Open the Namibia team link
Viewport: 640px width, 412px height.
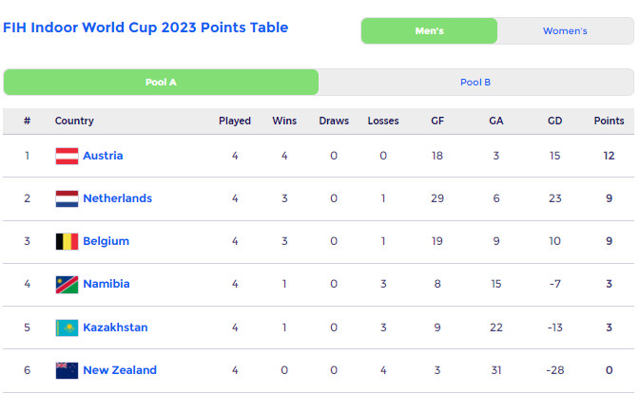(x=107, y=284)
